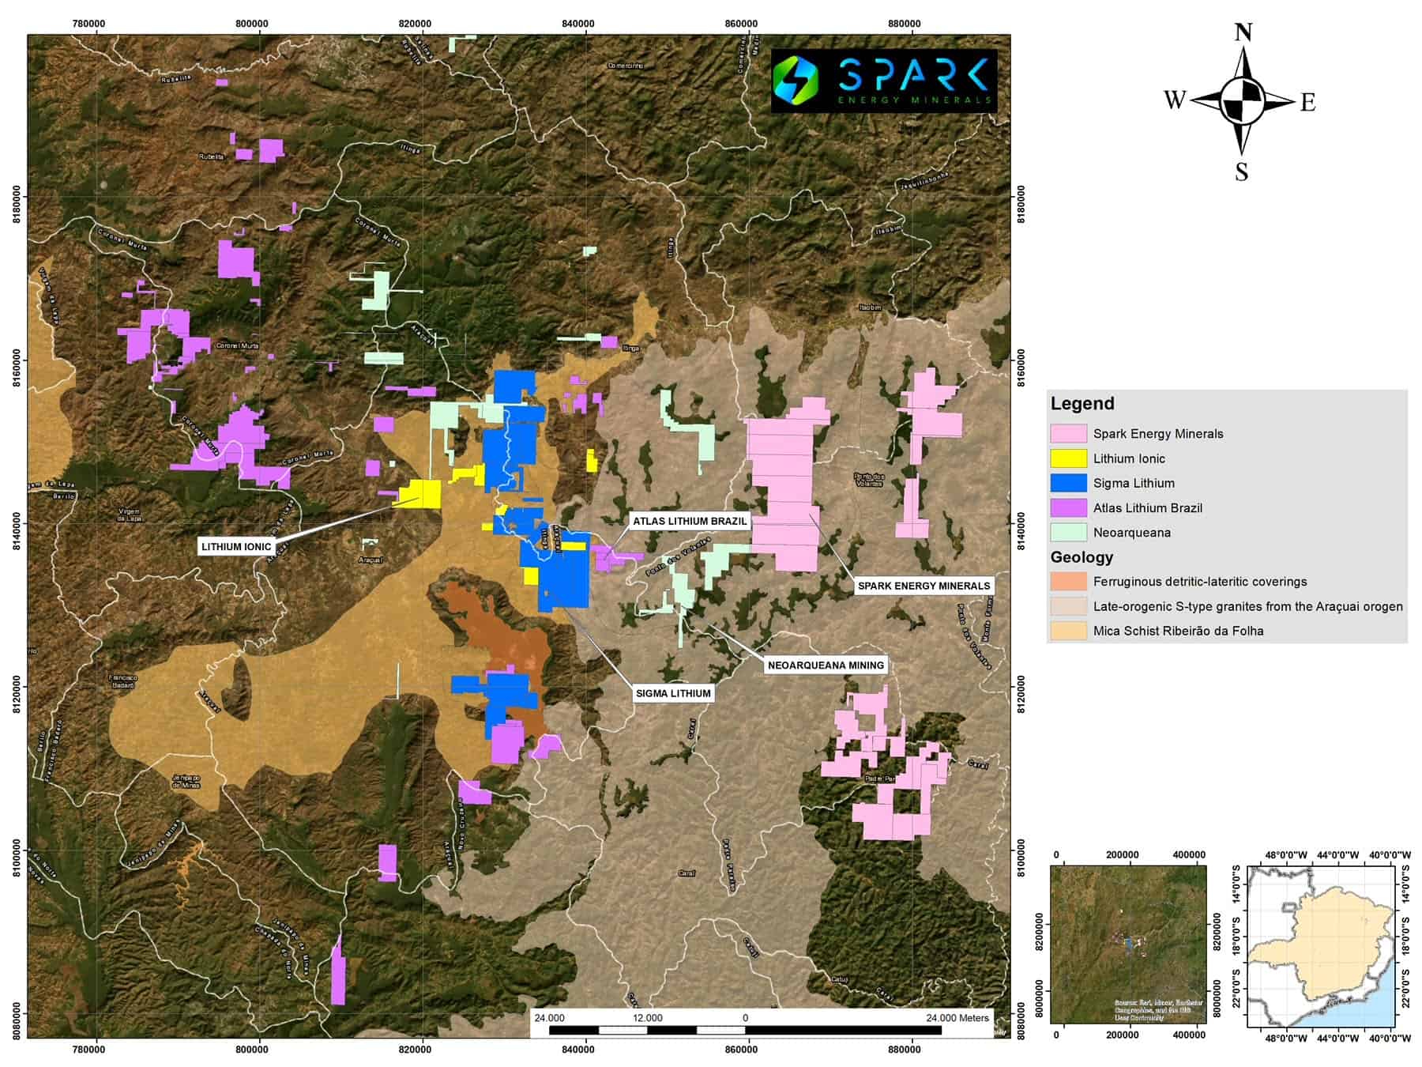Click the Coronel Murta town label
The height and width of the screenshot is (1067, 1422).
tap(237, 346)
